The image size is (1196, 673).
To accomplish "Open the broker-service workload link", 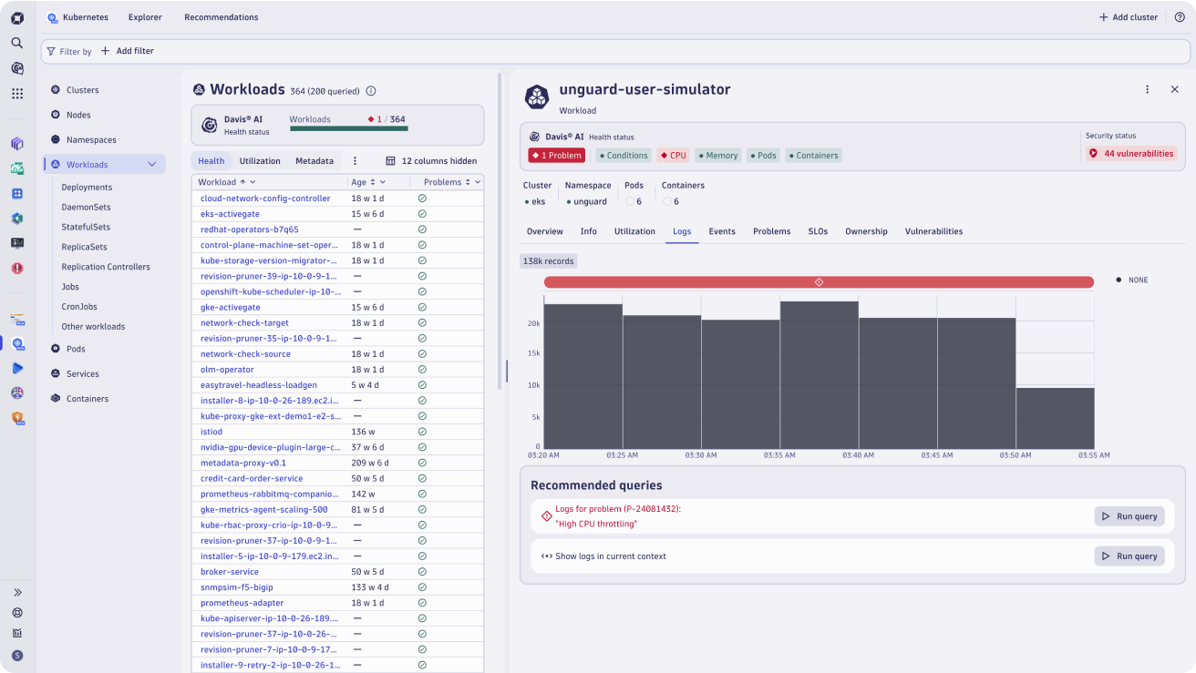I will 230,572.
